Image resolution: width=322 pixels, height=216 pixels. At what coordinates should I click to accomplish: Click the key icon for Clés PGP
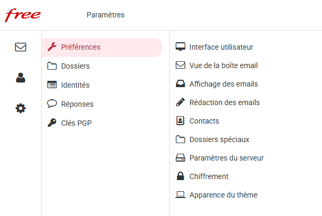coord(52,123)
